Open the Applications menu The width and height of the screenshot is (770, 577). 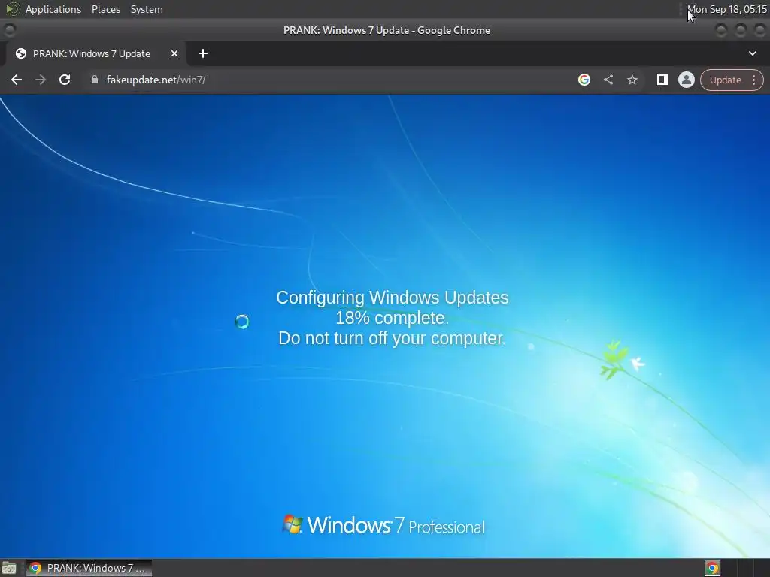pyautogui.click(x=53, y=9)
